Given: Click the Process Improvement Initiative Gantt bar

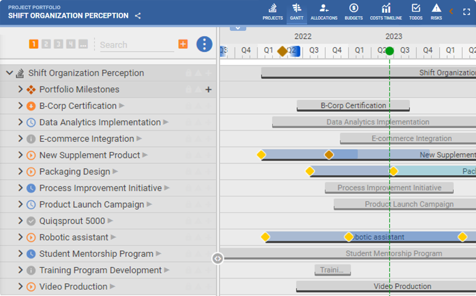Looking at the screenshot, I should coord(389,187).
